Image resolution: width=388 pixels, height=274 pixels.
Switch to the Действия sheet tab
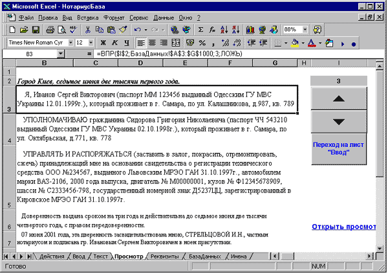pyautogui.click(x=52, y=257)
